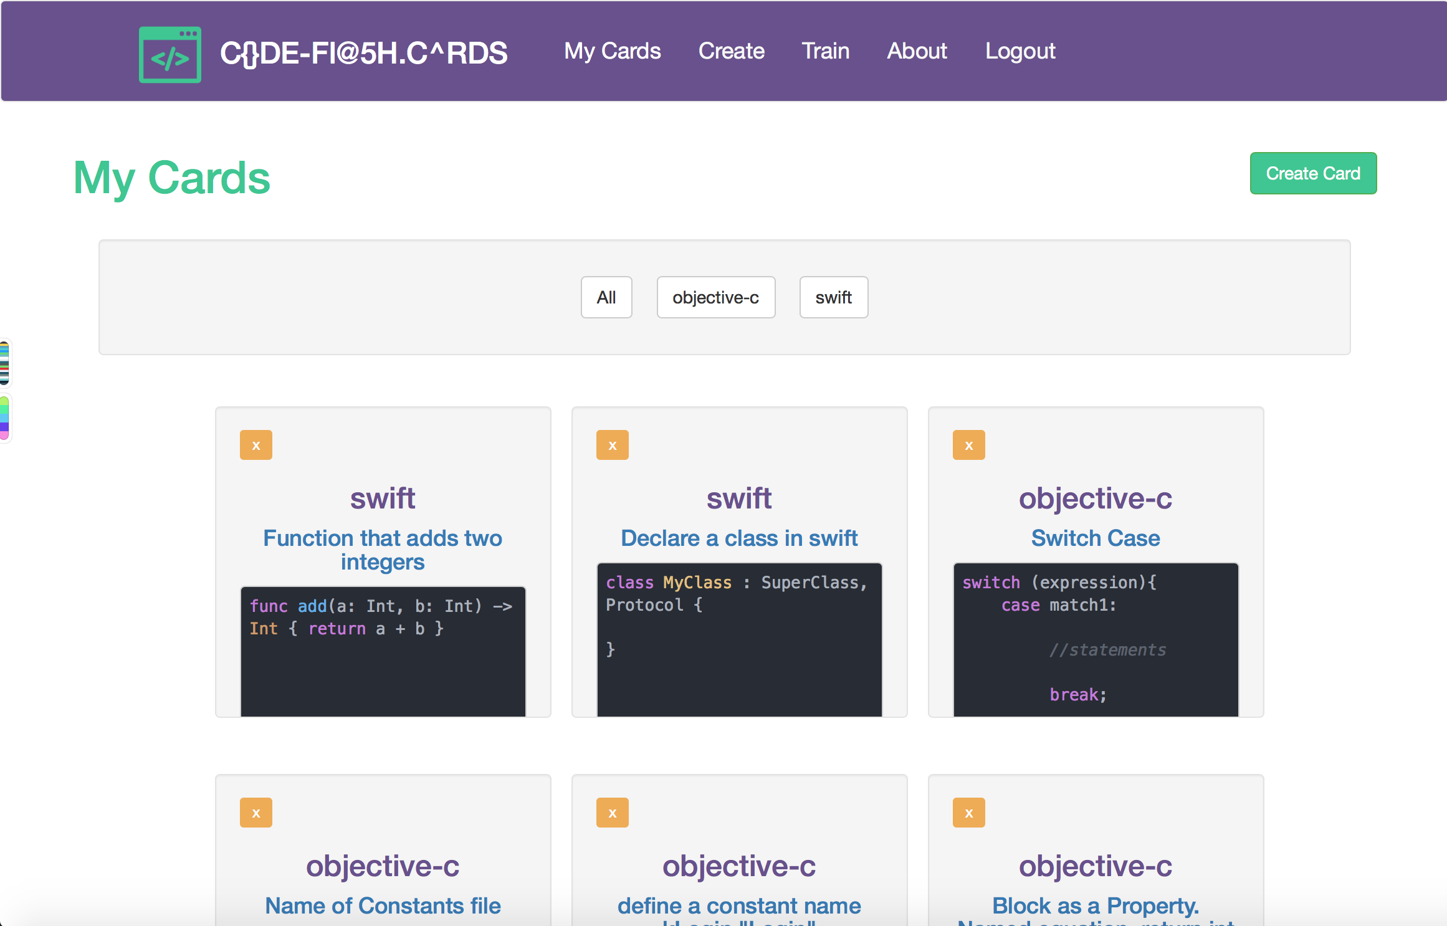Delete the 'define a constant name' card

click(x=612, y=812)
